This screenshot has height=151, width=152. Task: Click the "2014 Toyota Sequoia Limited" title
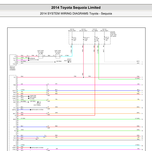tap(76, 8)
